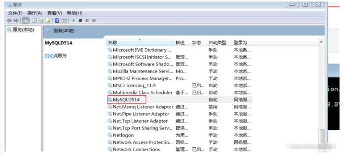Image resolution: width=346 pixels, height=155 pixels.
Task: Select the Net.Tcp Listener Adapter service
Action: point(180,121)
